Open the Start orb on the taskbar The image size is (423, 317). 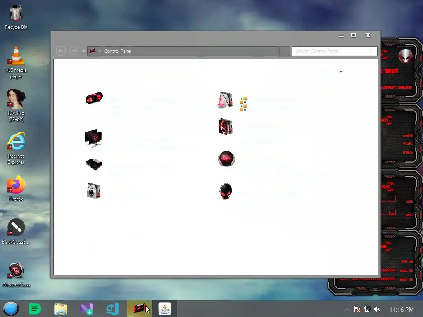[x=11, y=309]
